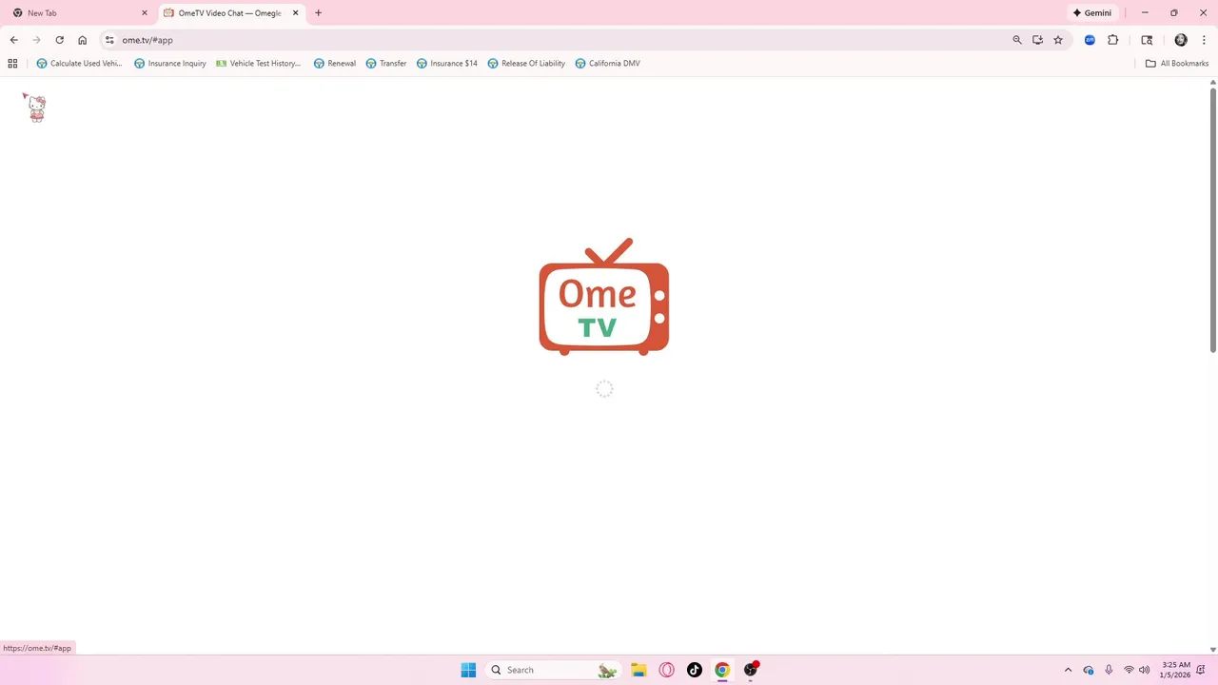The height and width of the screenshot is (685, 1218).
Task: Open Chrome three-dot menu
Action: (x=1204, y=40)
